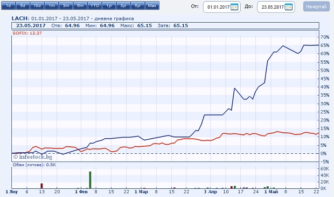Click the Мин: 64.96 minimum value
Viewport: 334px width, 197px height.
click(x=100, y=25)
